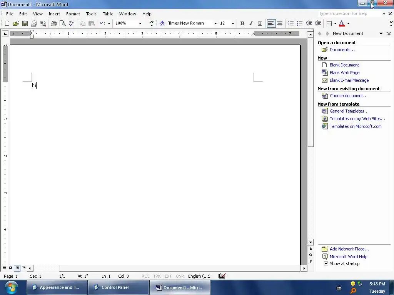This screenshot has width=394, height=295.
Task: Click the Paste toolbar icon
Action: (x=92, y=23)
